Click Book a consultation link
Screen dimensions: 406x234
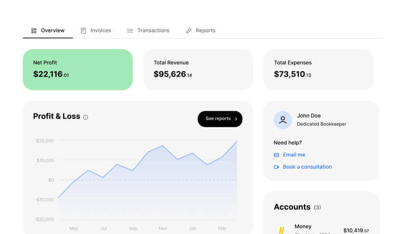(307, 167)
